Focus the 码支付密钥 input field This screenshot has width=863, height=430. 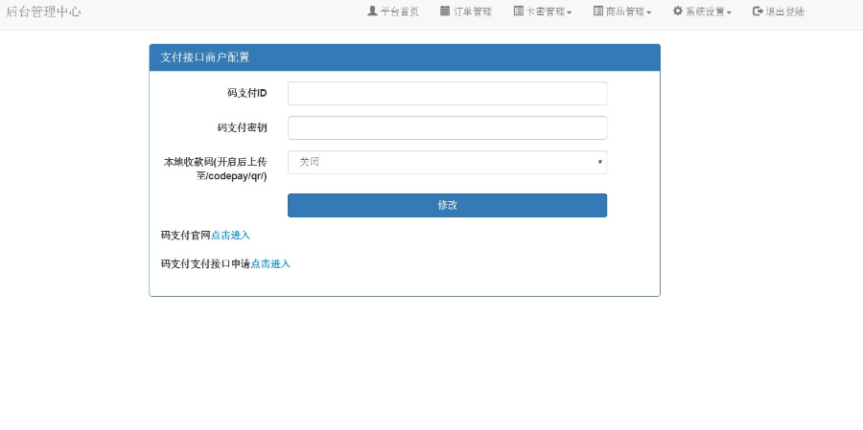tap(447, 127)
